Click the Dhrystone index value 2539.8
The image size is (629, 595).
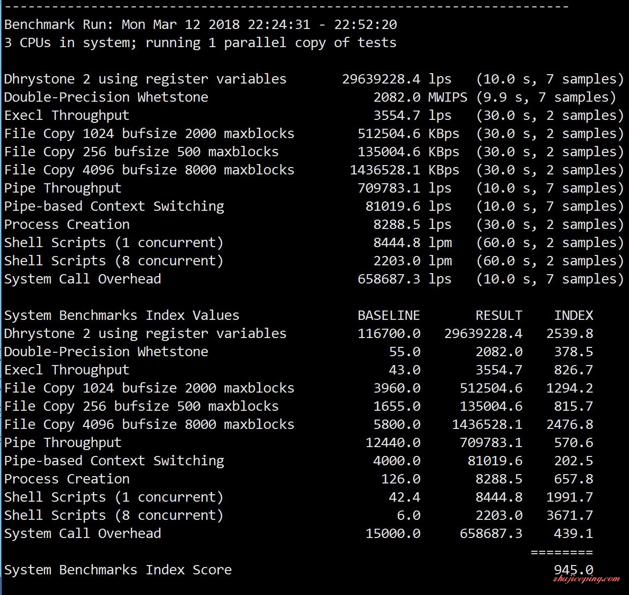(569, 334)
